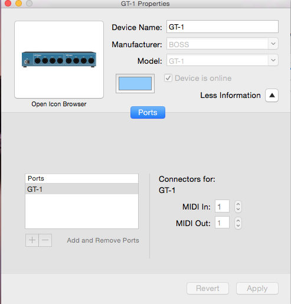Click the Ports list column header
Screen dimensions: 291x304
pos(81,178)
